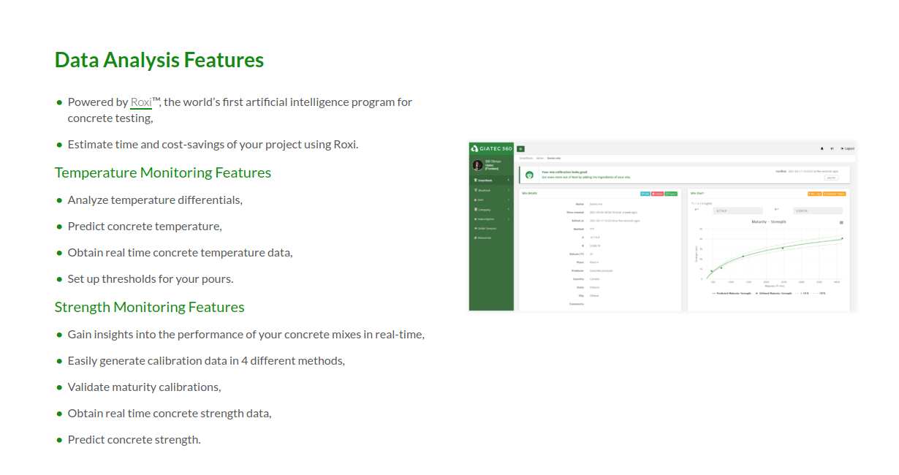Click Logout in the dashboard image
899x475 pixels.
848,148
